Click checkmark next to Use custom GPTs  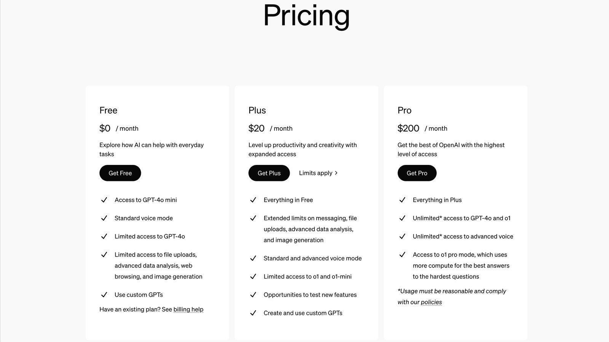click(x=104, y=295)
